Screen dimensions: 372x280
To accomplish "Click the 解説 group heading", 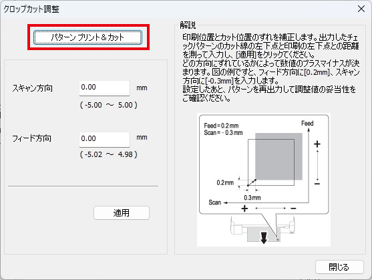I will [x=188, y=25].
